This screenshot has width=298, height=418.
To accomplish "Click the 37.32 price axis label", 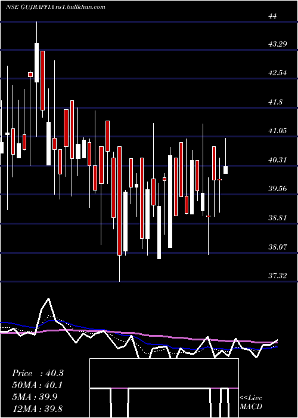I will [x=278, y=276].
